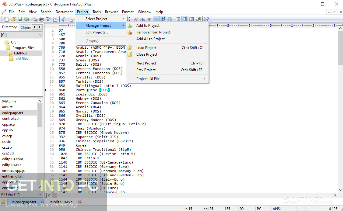This screenshot has width=343, height=211.
Task: Click the Hx hex viewer icon
Action: tap(143, 19)
